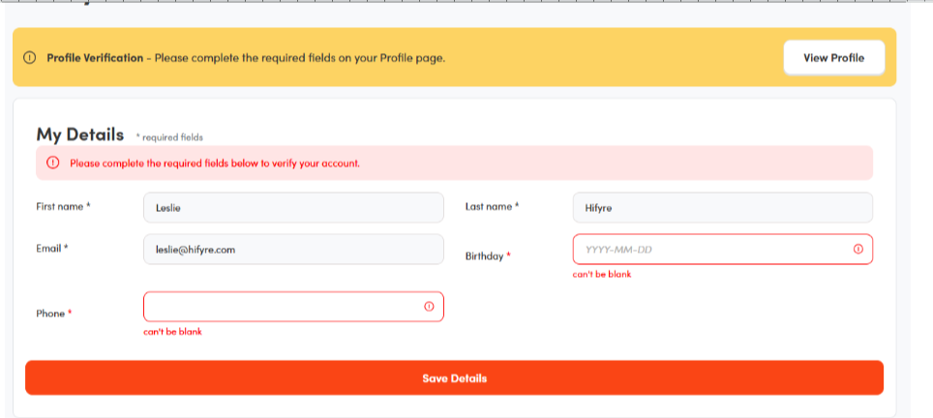The image size is (933, 418).
Task: Click the Email field with leslie@hifyre.com
Action: pos(293,250)
